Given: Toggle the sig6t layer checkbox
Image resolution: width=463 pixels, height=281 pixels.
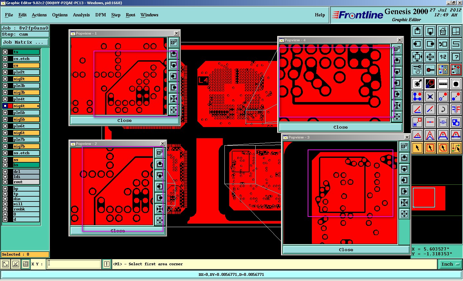Looking at the screenshot, I should [5, 133].
